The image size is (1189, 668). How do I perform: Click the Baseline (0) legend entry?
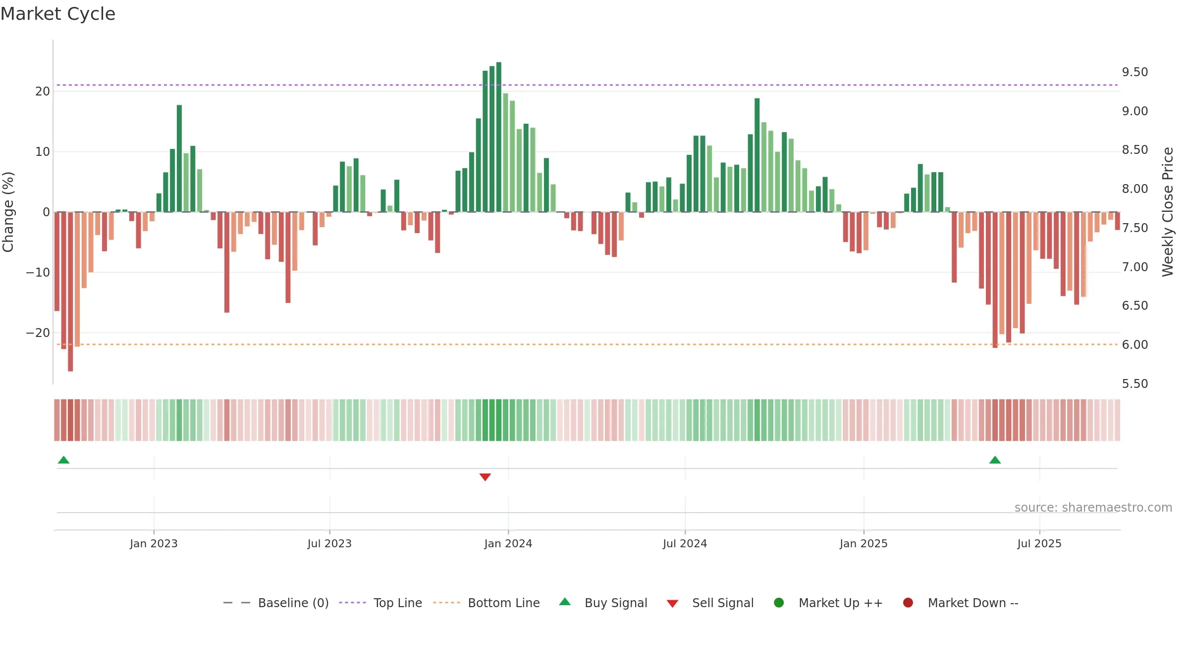pyautogui.click(x=276, y=603)
